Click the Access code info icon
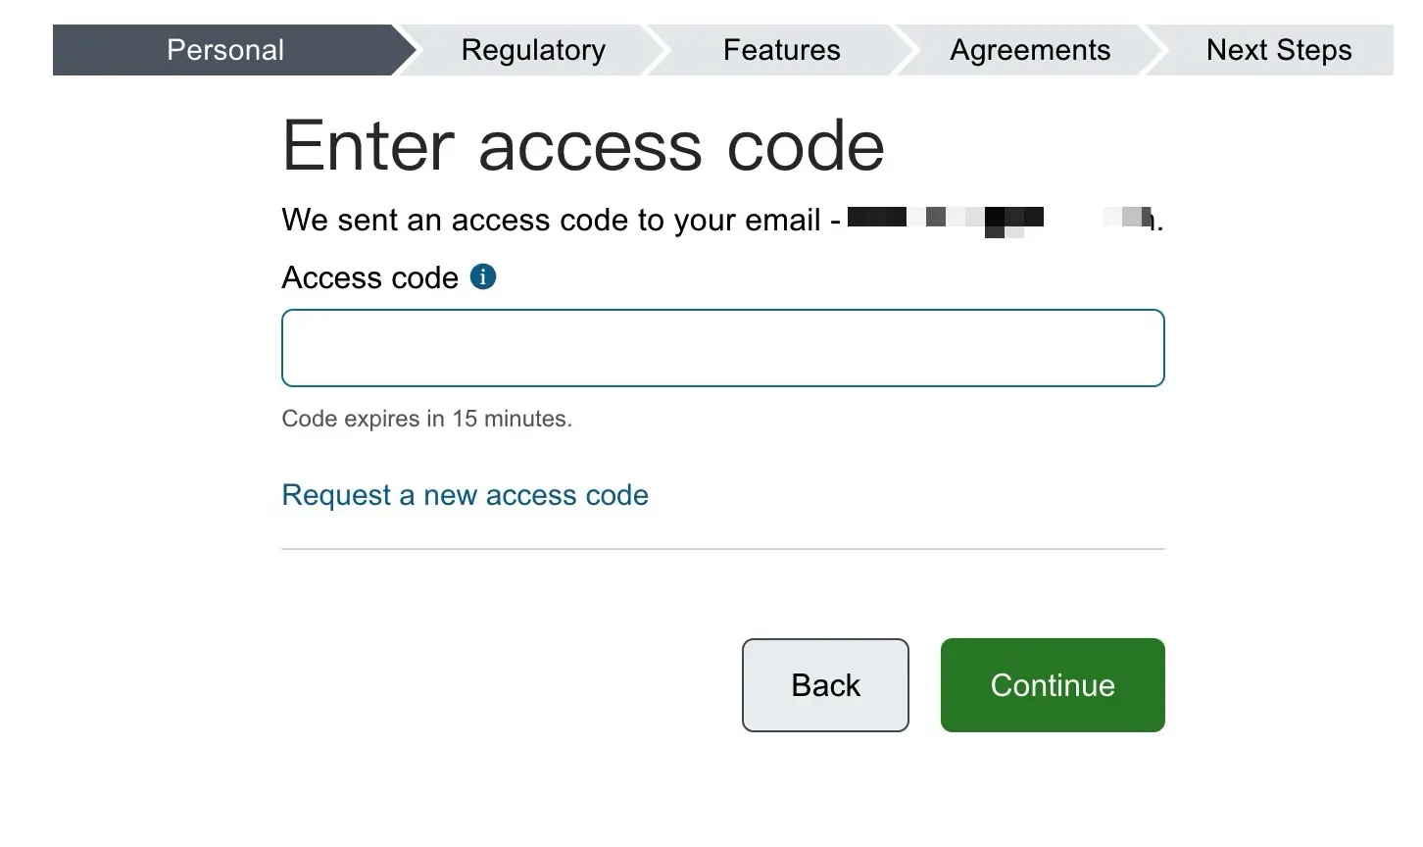1423x847 pixels. [x=483, y=277]
